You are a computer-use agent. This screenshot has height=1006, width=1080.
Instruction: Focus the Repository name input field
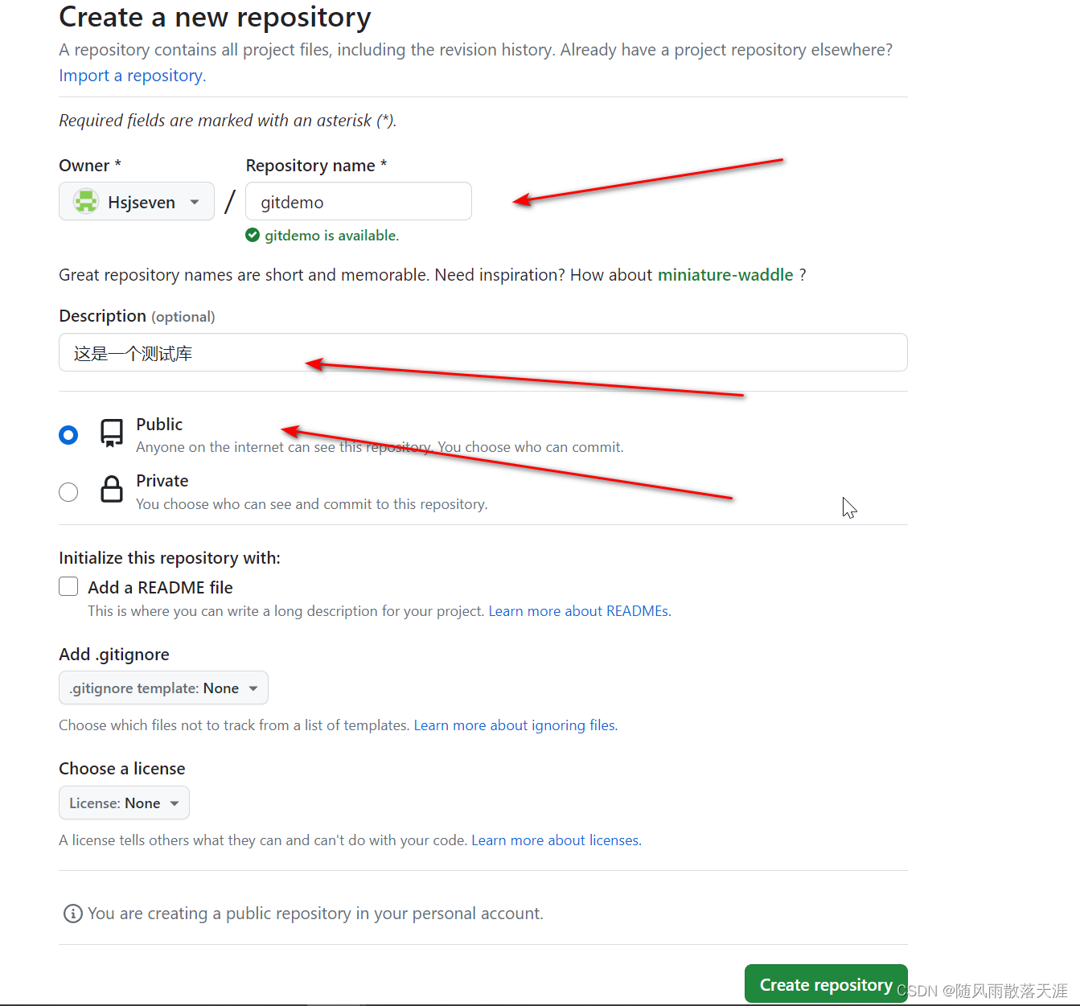(x=359, y=201)
